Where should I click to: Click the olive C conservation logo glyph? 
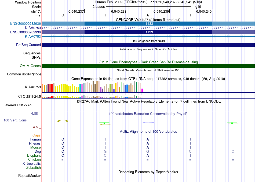click(x=63, y=121)
